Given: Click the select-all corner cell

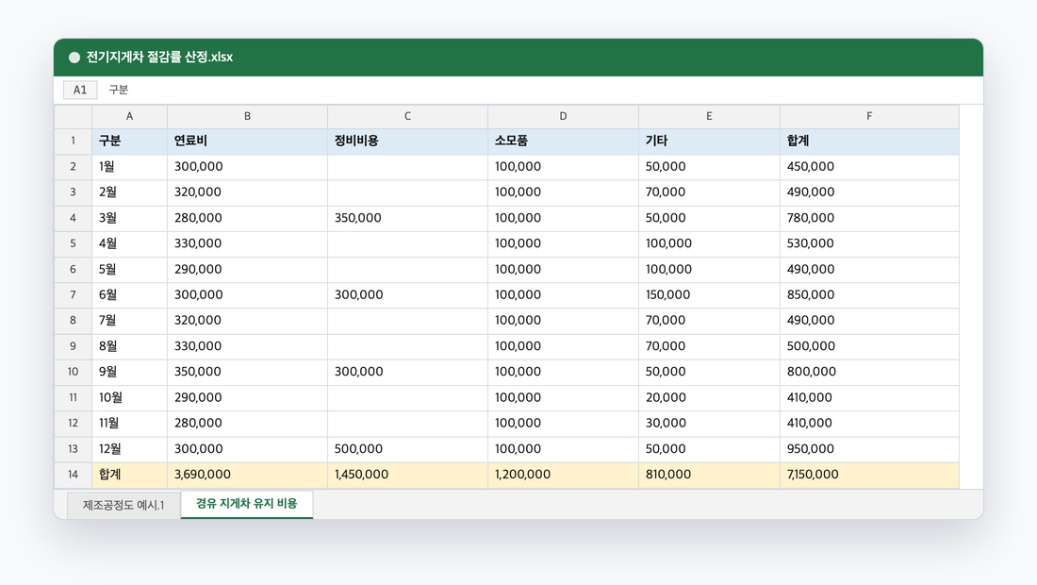Looking at the screenshot, I should 73,116.
